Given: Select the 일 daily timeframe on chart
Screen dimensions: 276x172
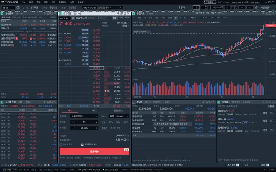Looking at the screenshot, I should [x=176, y=18].
